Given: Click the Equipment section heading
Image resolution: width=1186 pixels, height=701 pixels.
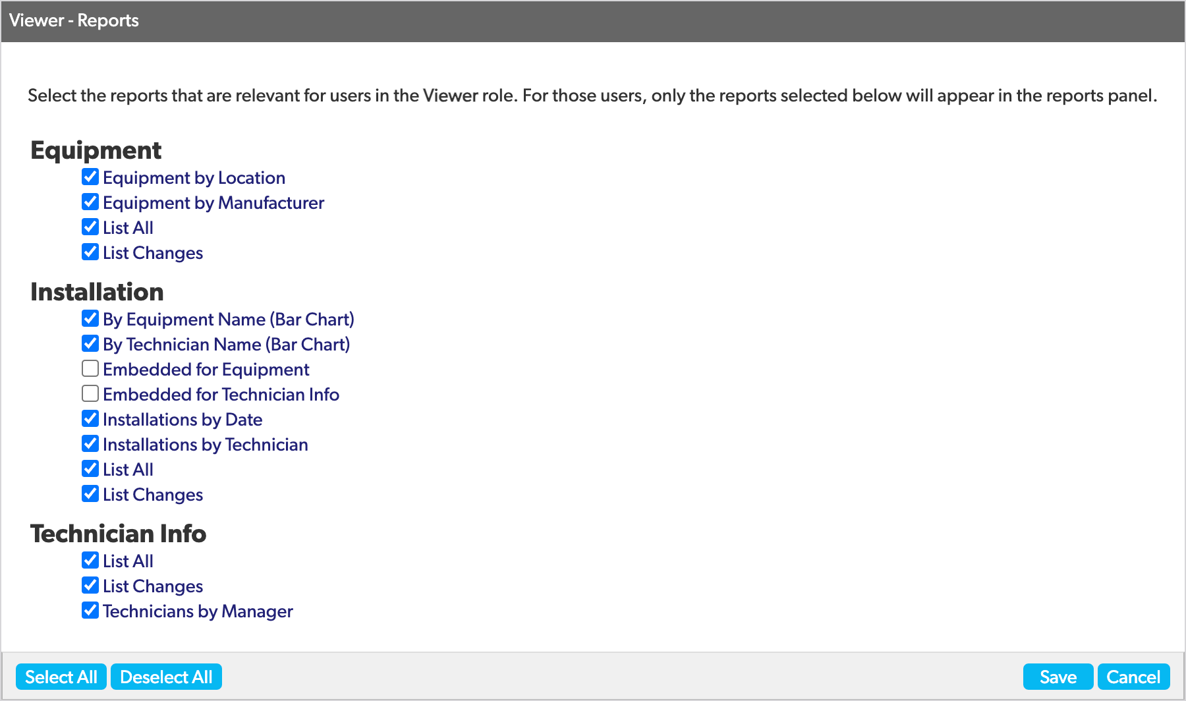Looking at the screenshot, I should click(x=96, y=151).
